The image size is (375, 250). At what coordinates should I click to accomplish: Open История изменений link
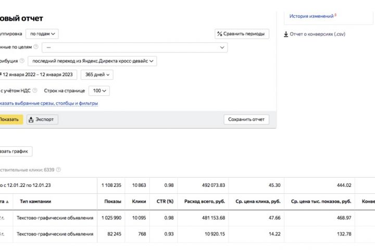[x=311, y=16]
